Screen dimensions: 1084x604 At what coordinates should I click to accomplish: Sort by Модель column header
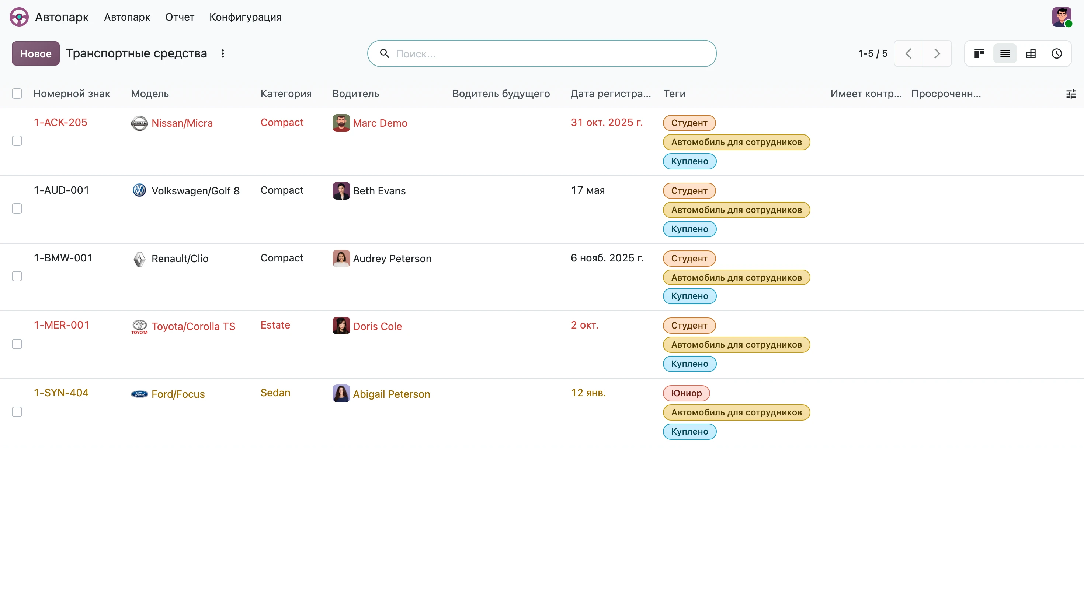click(150, 94)
